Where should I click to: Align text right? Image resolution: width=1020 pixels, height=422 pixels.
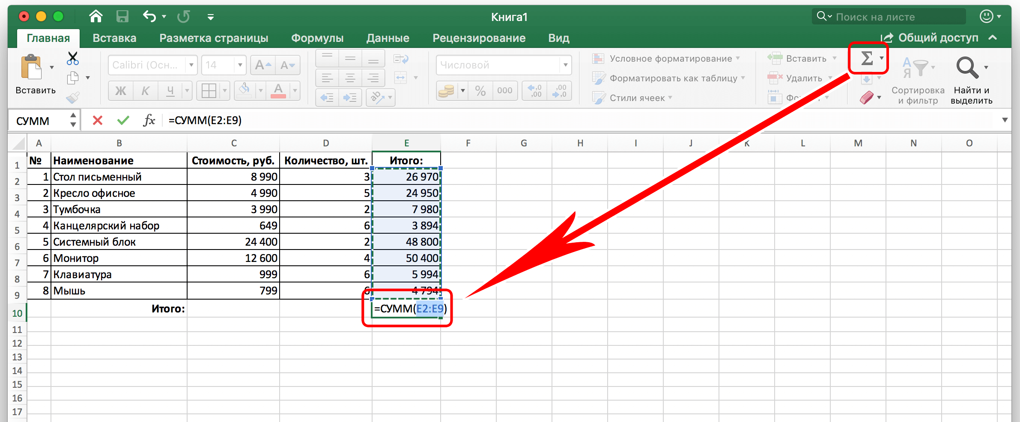coord(373,78)
